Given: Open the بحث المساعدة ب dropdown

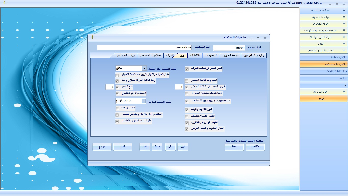Looking at the screenshot, I should [144, 101].
